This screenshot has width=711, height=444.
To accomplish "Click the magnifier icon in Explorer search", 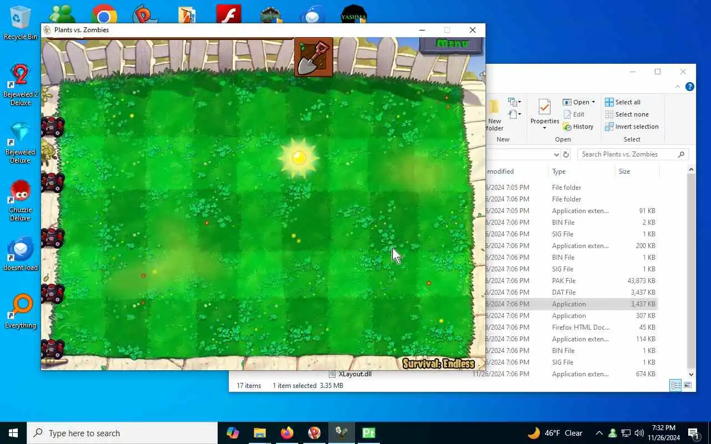I will (681, 154).
